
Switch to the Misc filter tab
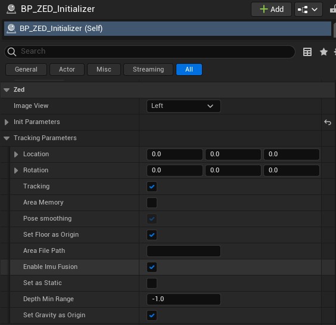104,69
